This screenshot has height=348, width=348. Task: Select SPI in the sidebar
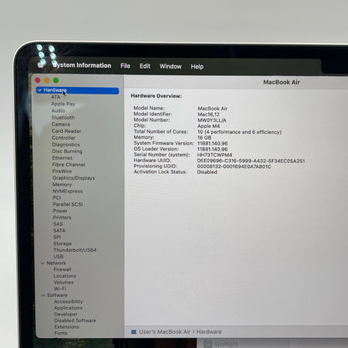57,237
